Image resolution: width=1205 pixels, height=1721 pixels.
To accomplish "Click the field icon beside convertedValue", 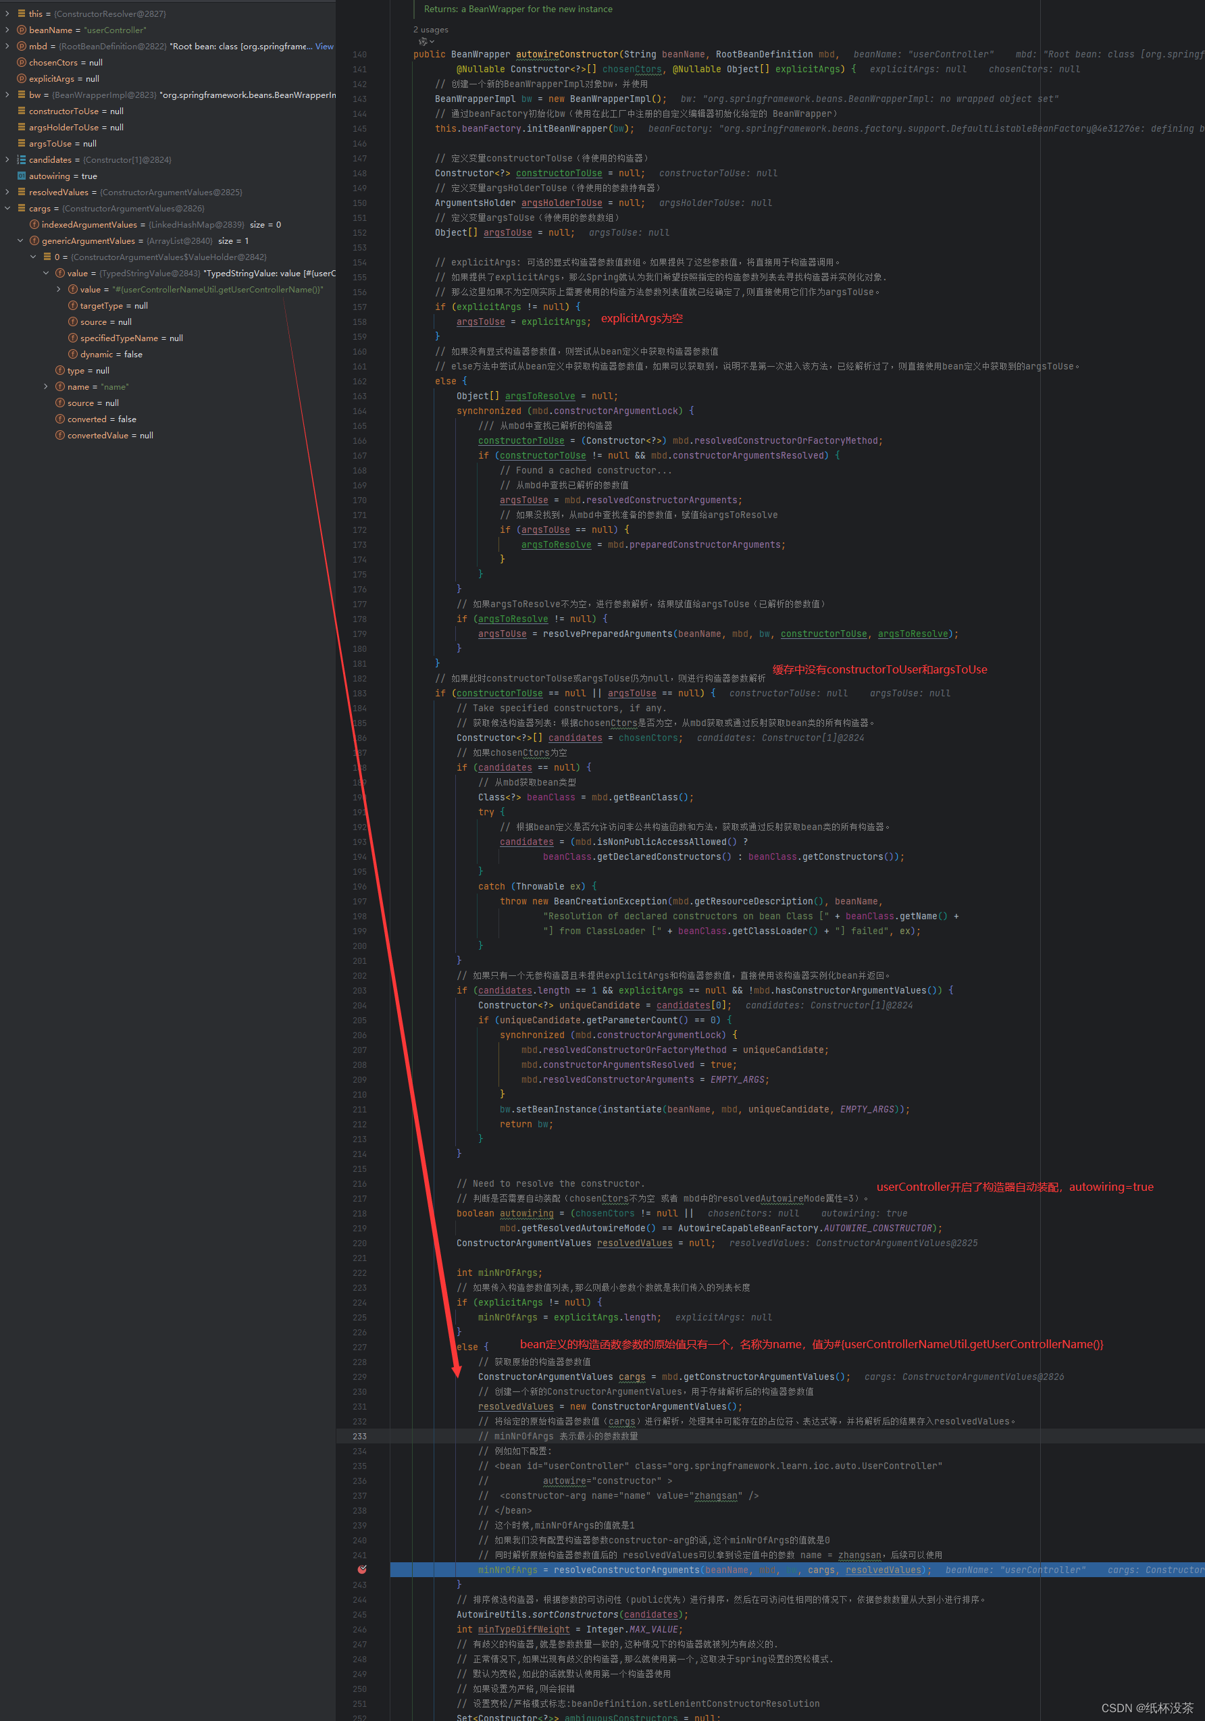I will pos(60,436).
